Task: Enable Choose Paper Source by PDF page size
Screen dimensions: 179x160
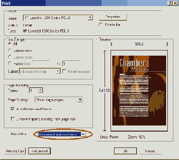Action: tap(12, 119)
